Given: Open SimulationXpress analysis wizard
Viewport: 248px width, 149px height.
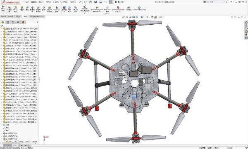Looking at the screenshot, I should pyautogui.click(x=97, y=9).
